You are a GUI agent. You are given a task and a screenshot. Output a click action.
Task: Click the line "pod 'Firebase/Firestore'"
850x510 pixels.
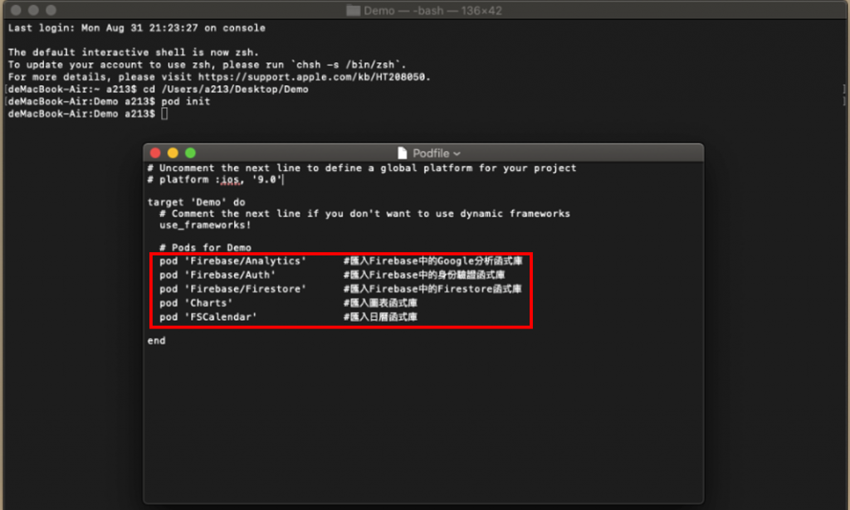point(232,289)
